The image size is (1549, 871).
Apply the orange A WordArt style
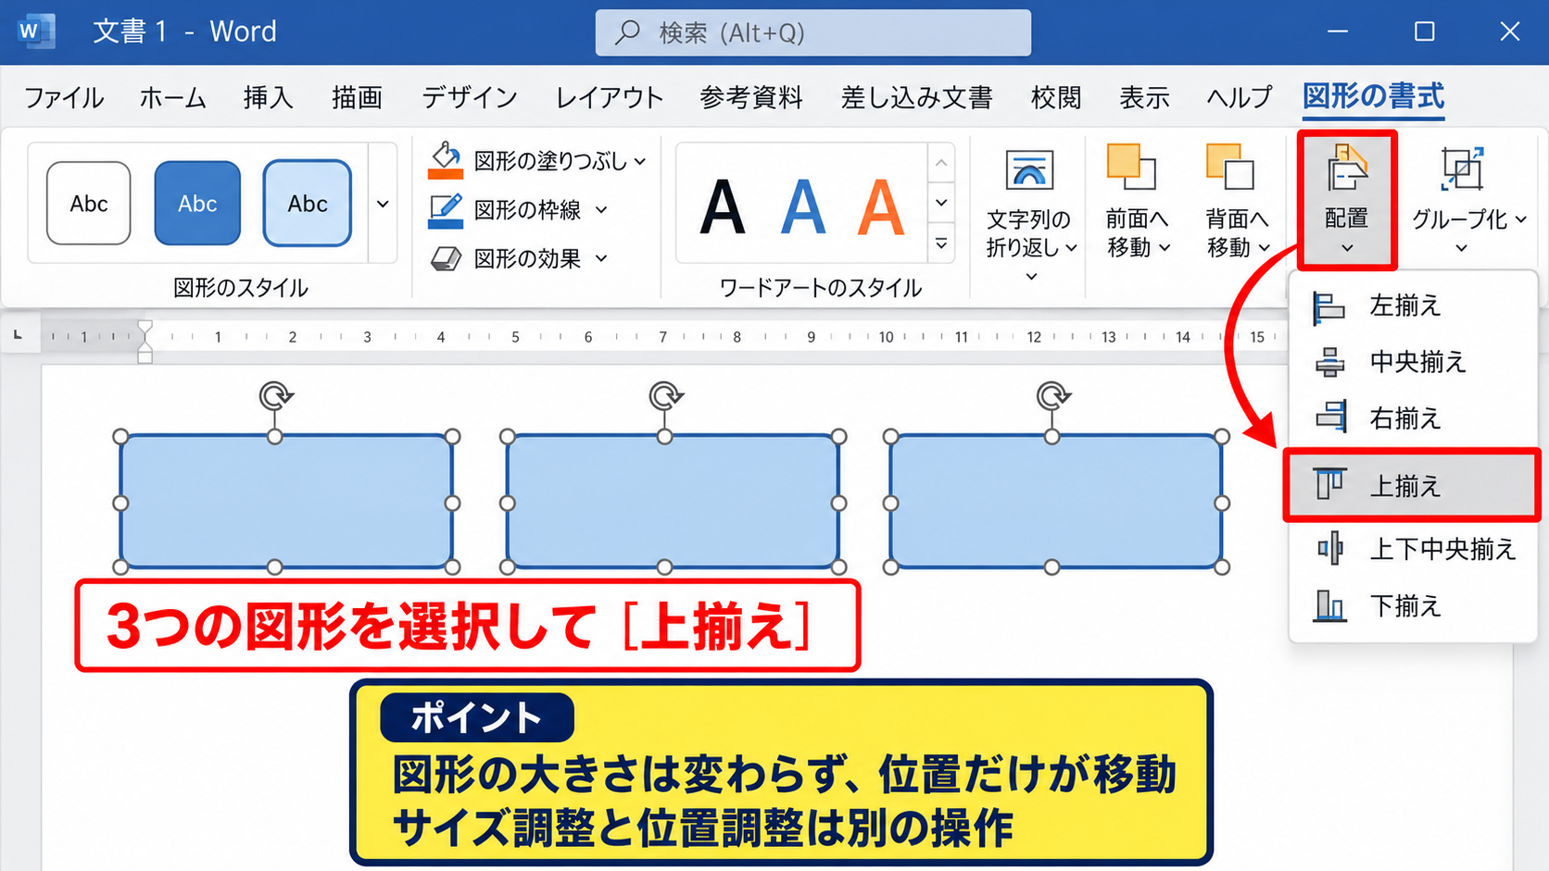[881, 208]
